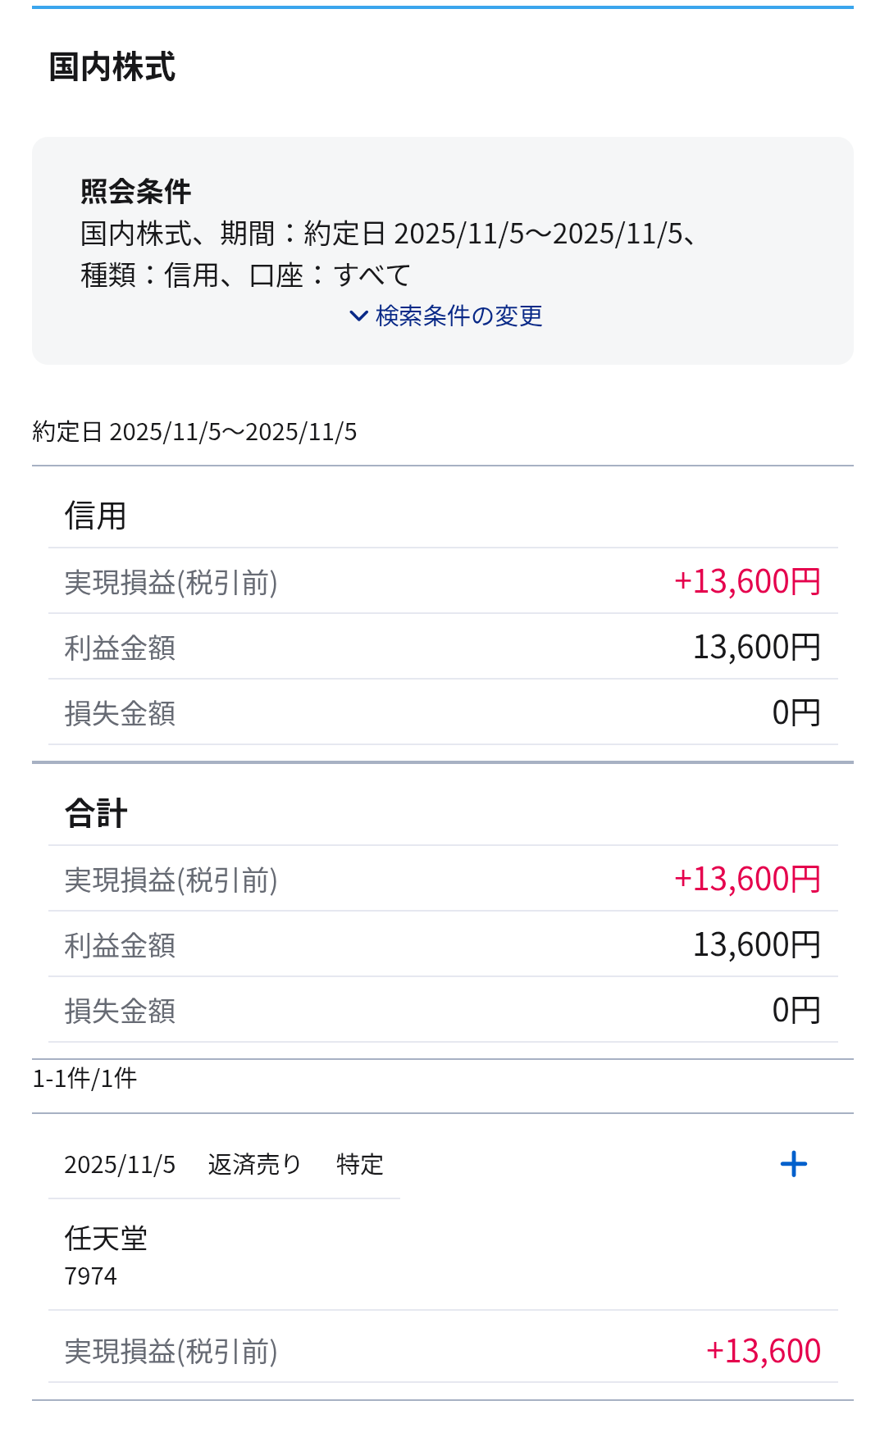Click the chevron icon beside 検索条件の変更

(x=358, y=316)
